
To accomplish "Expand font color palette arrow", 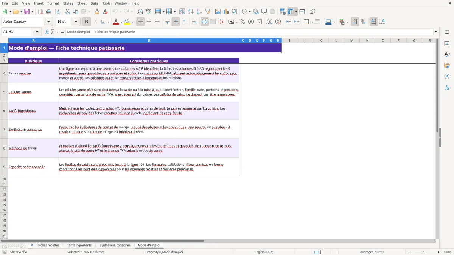I will coord(121,22).
